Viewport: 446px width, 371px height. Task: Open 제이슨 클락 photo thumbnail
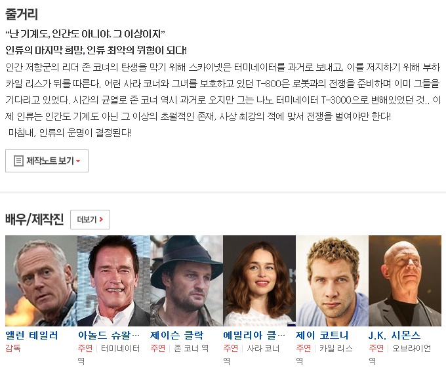(x=186, y=281)
